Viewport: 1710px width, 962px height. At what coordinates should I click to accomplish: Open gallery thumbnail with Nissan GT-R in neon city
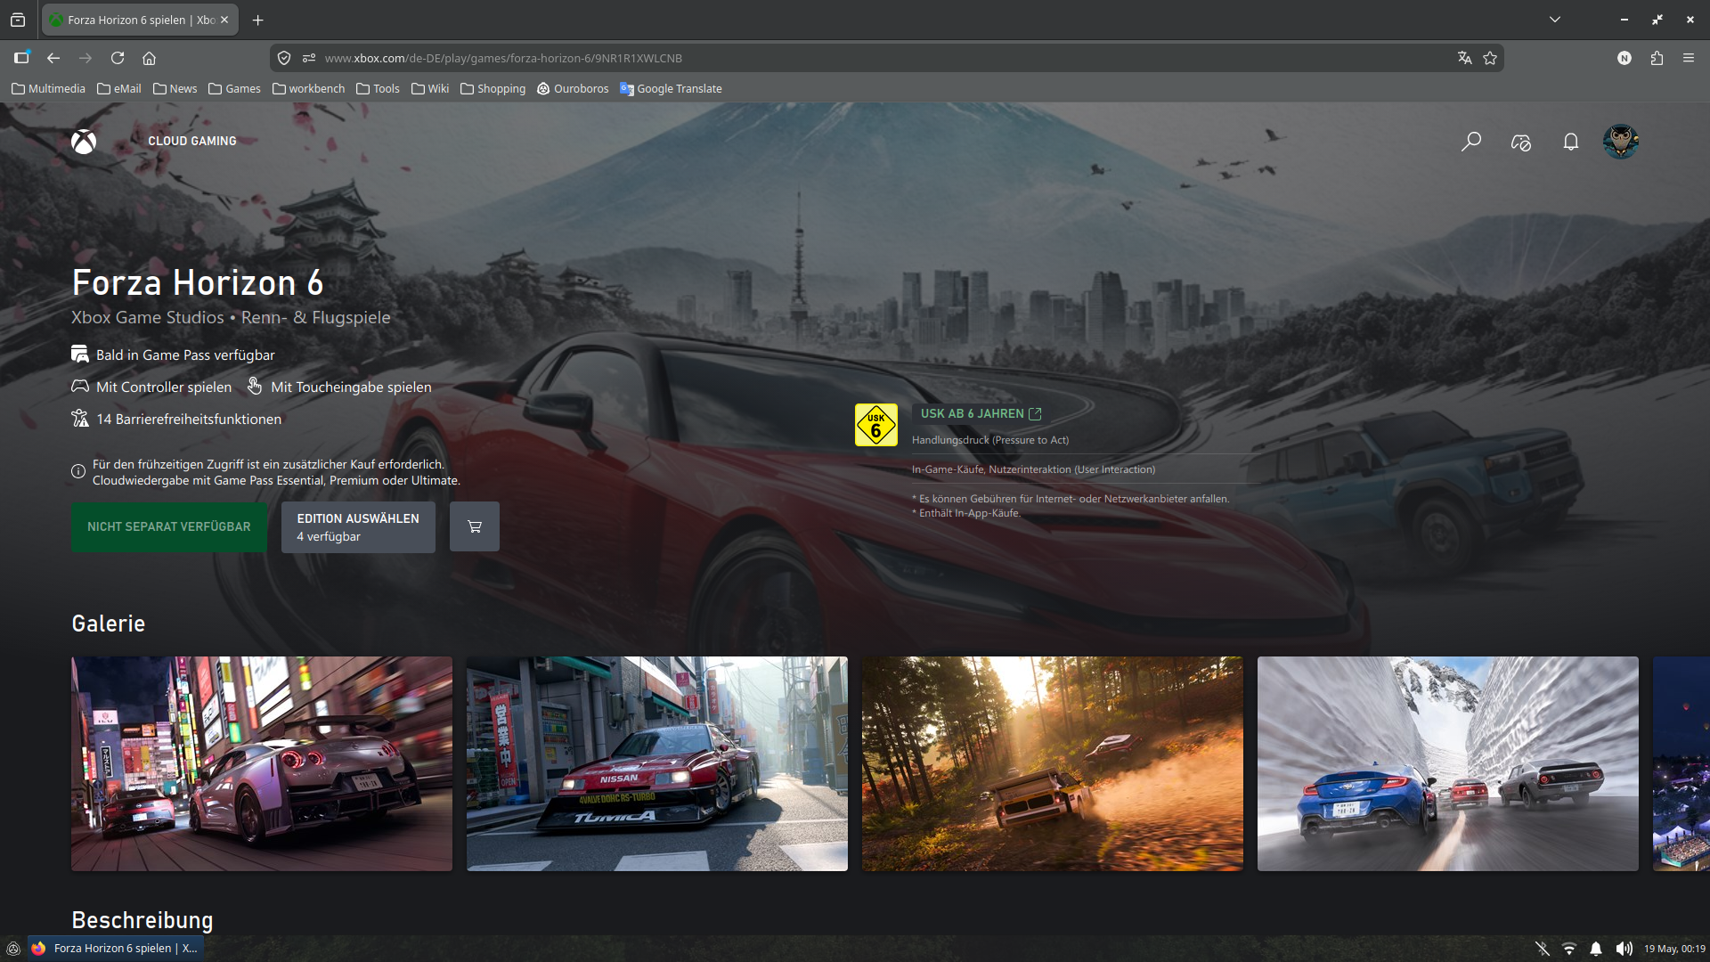coord(262,764)
